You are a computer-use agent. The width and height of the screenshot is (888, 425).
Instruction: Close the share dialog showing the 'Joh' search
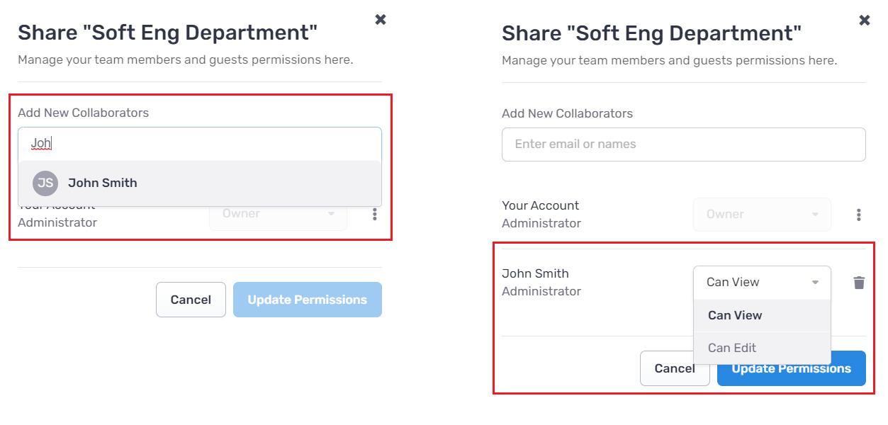(x=381, y=20)
